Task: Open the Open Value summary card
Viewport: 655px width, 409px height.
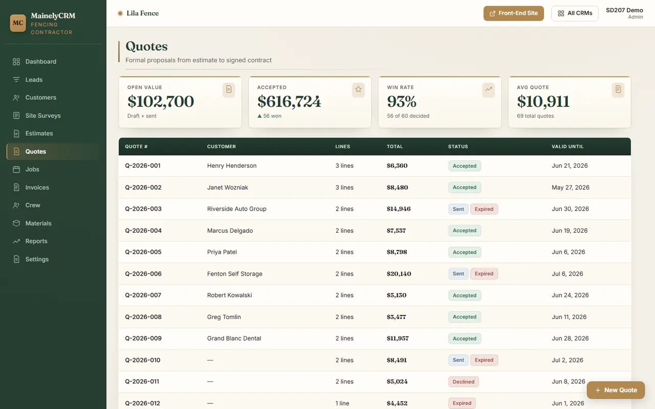Action: (x=180, y=102)
